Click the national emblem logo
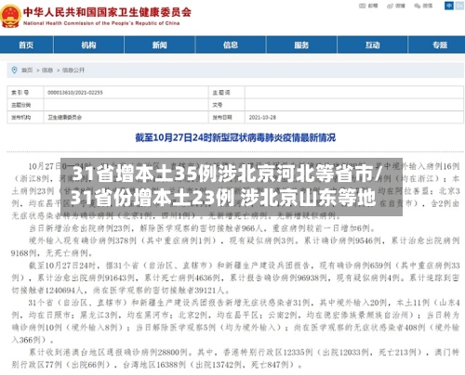 pyautogui.click(x=10, y=16)
